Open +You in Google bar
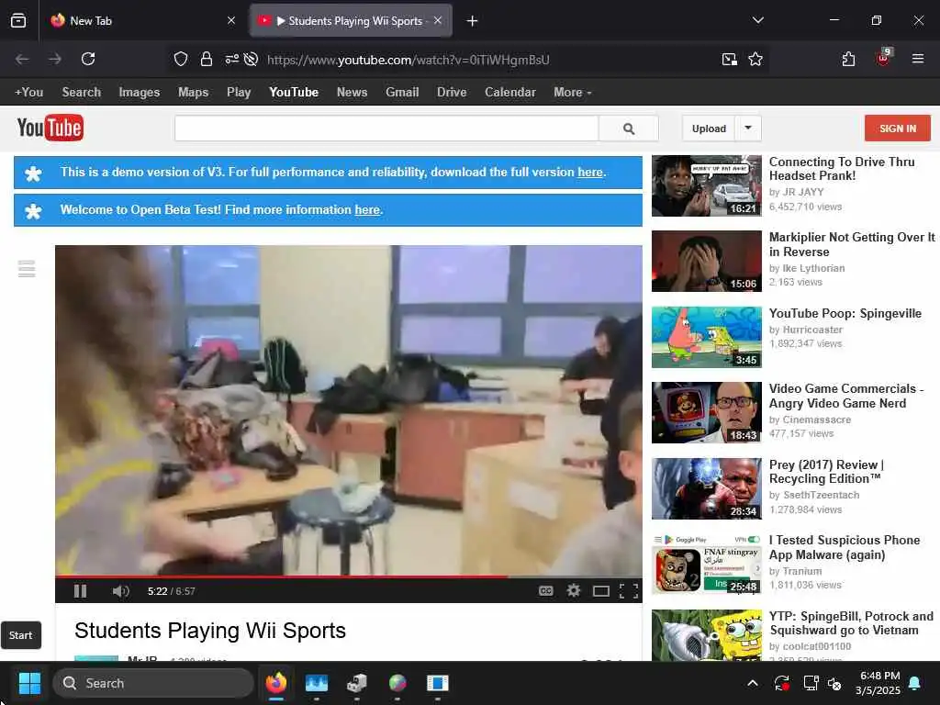The width and height of the screenshot is (940, 705). [x=28, y=93]
